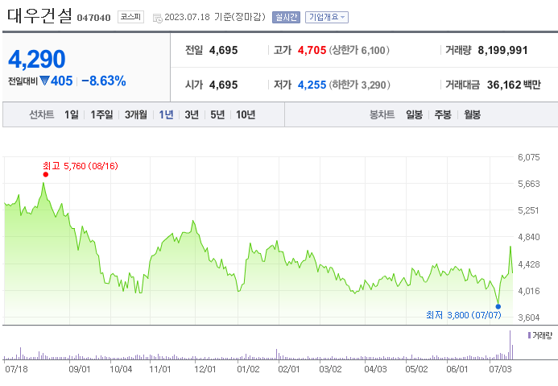This screenshot has width=558, height=386.
Task: Click the 선차트 label
Action: pyautogui.click(x=42, y=114)
